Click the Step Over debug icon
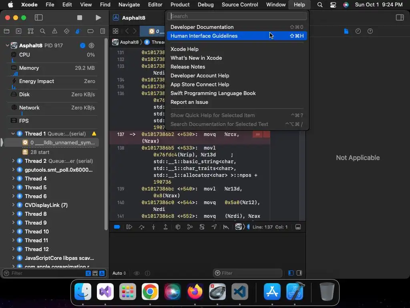410x308 pixels. click(x=141, y=227)
